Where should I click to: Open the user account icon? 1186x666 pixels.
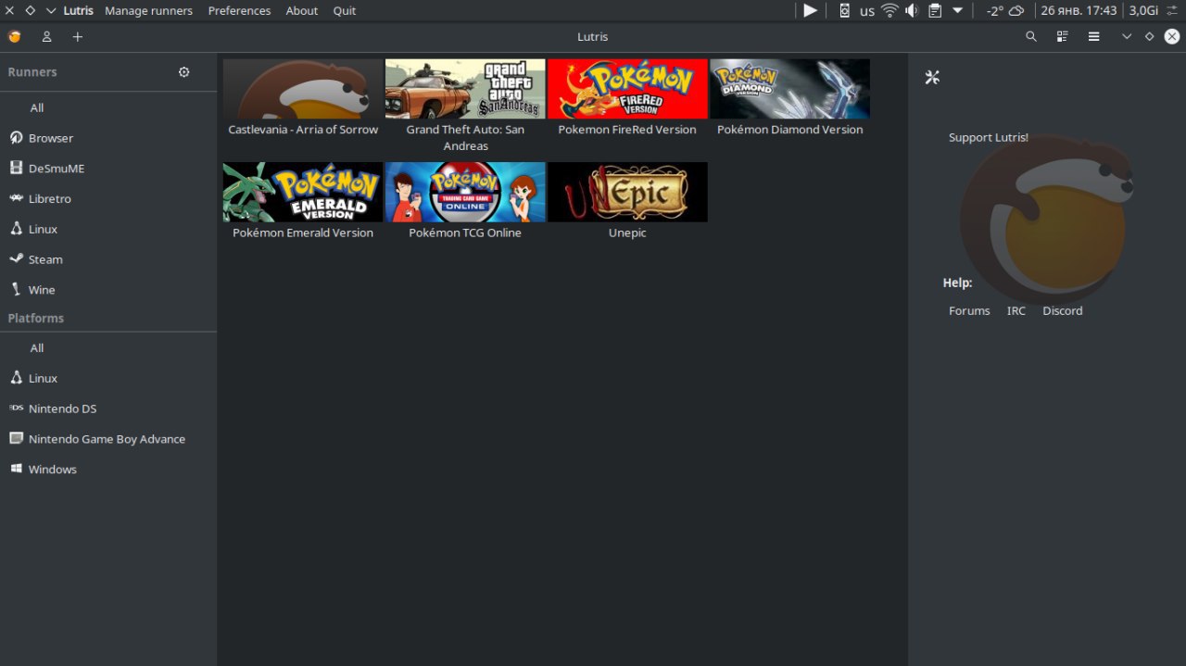coord(46,37)
